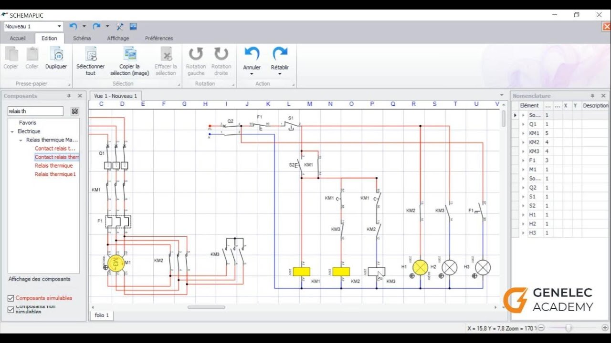611x343 pixels.
Task: Go to the Préférences ribbon tab
Action: 159,38
